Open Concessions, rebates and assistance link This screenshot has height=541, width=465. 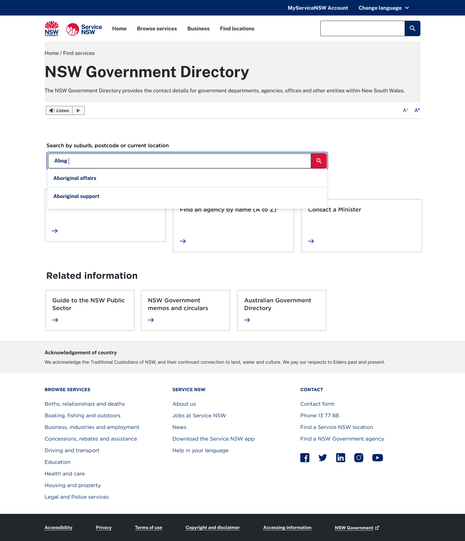pos(91,439)
